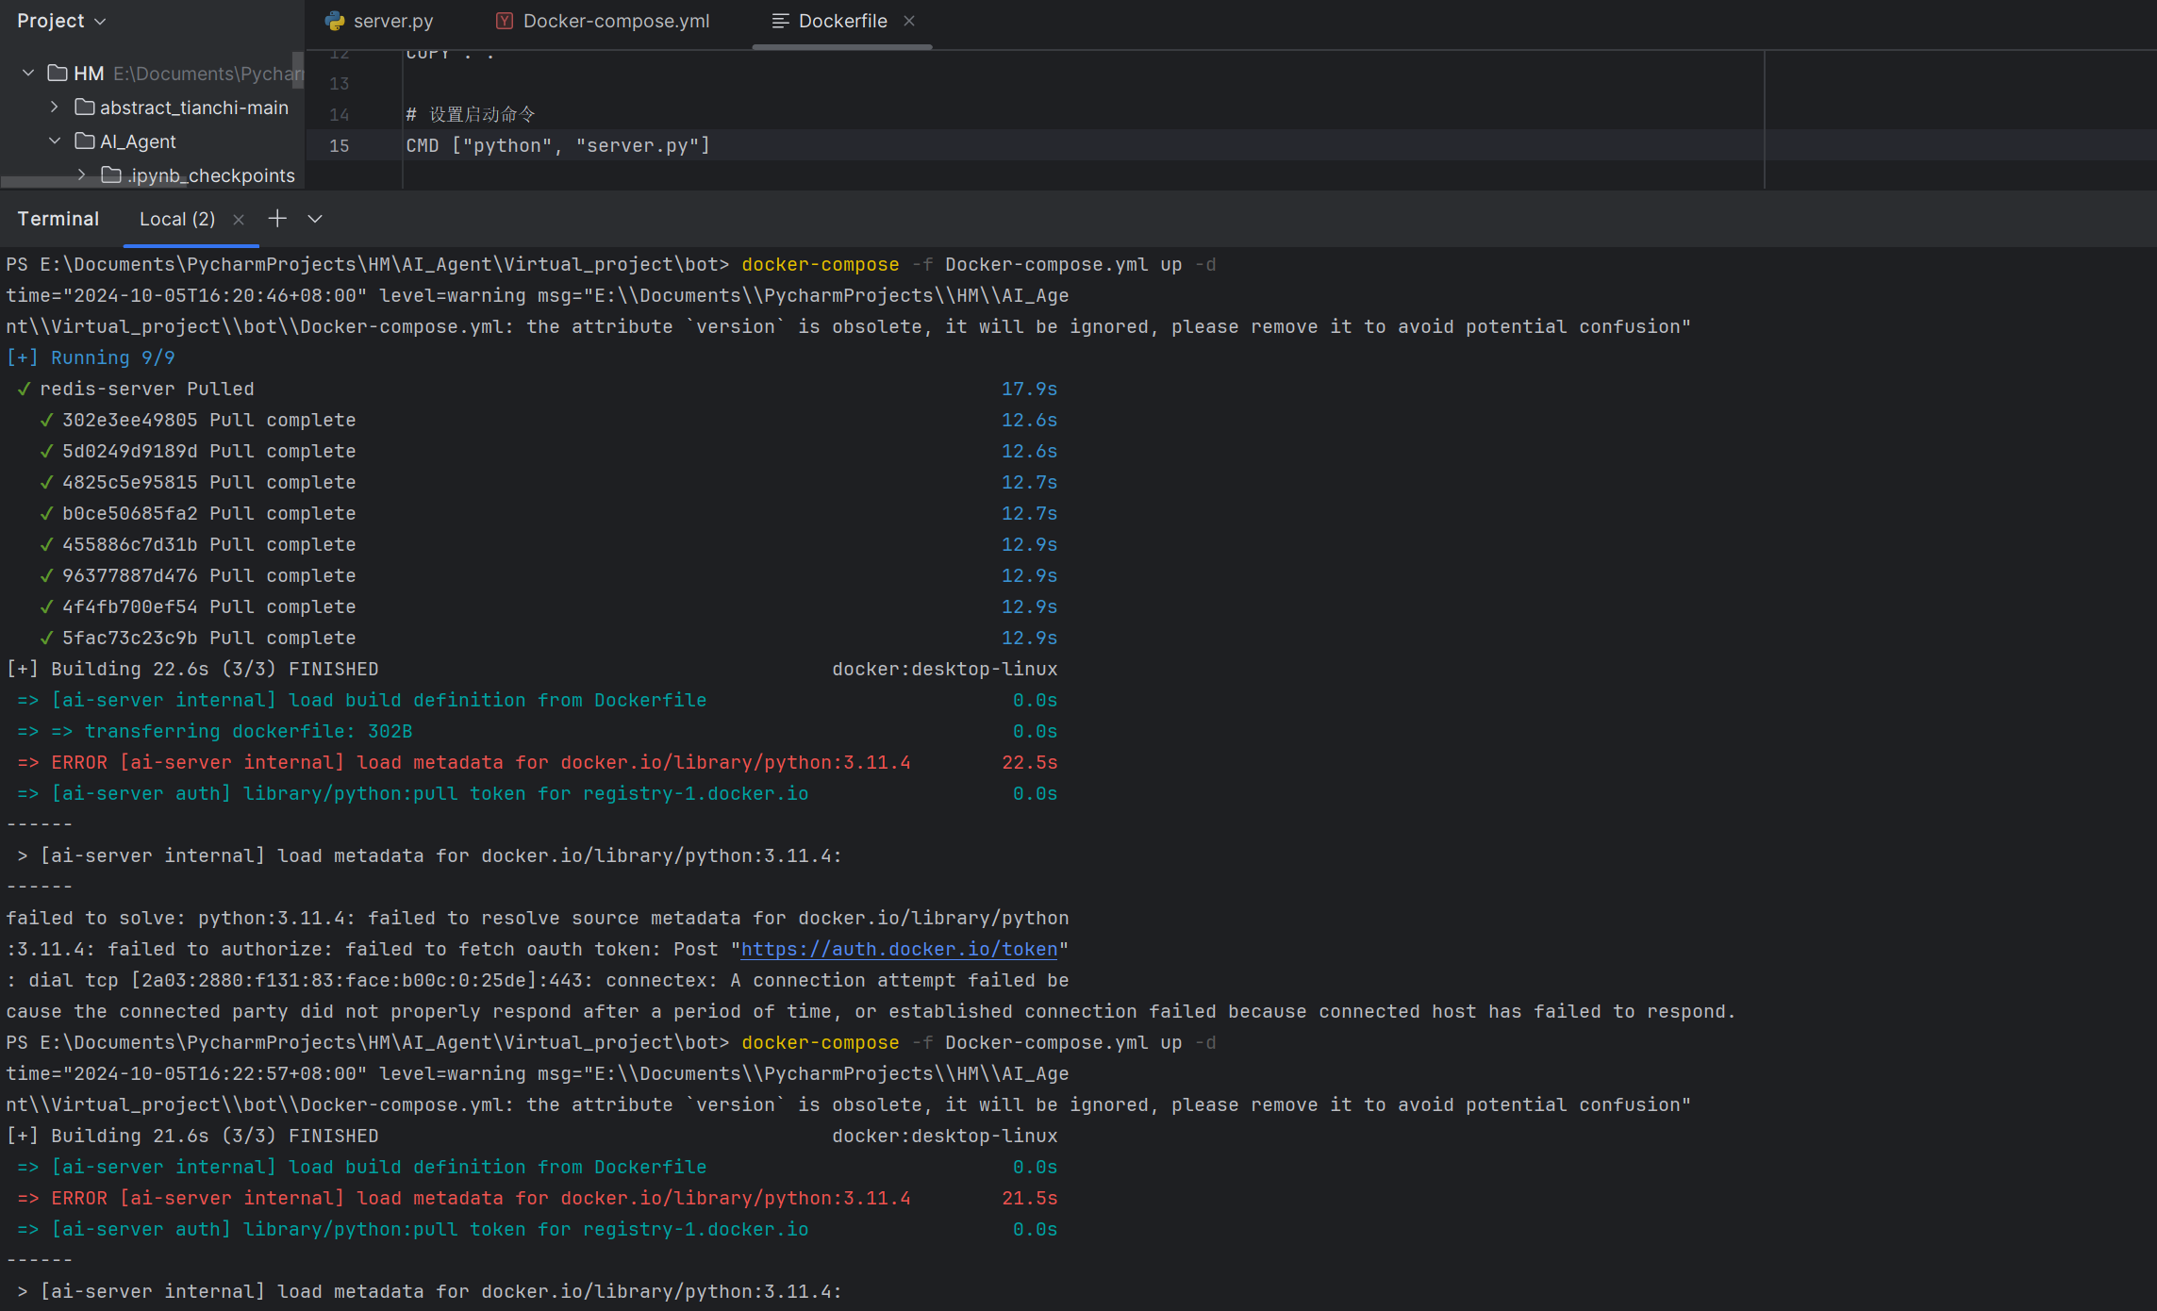Image resolution: width=2157 pixels, height=1311 pixels.
Task: Select the Local (2) terminal tab
Action: click(x=177, y=219)
